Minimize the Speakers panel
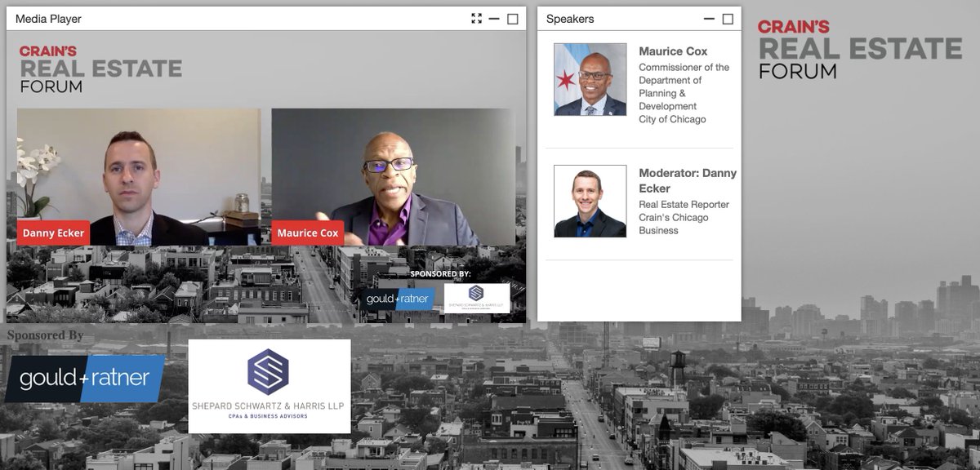This screenshot has height=470, width=980. 709,19
